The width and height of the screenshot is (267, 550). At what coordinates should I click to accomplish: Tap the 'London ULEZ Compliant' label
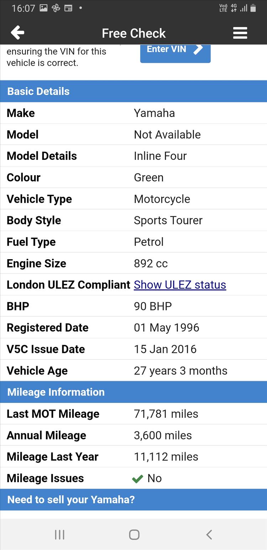point(68,284)
